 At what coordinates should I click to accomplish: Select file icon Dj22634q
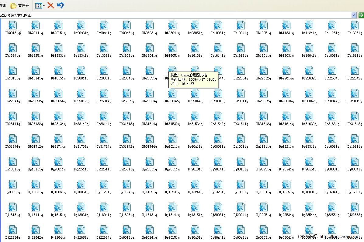click(x=12, y=230)
